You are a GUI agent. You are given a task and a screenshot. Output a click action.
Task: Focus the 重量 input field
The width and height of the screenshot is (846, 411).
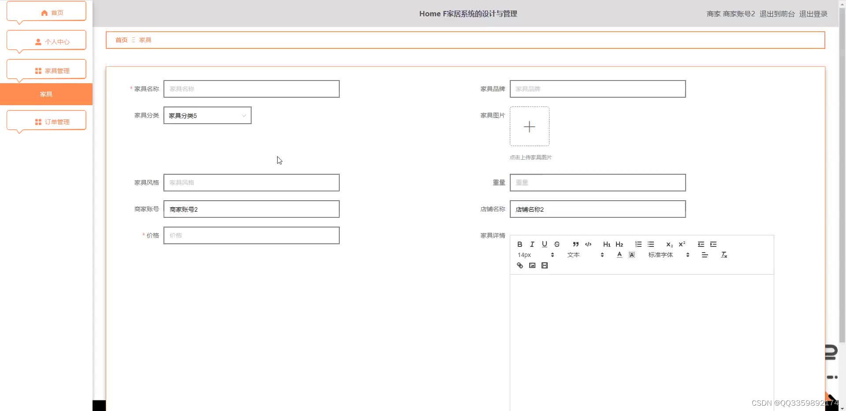pyautogui.click(x=597, y=183)
